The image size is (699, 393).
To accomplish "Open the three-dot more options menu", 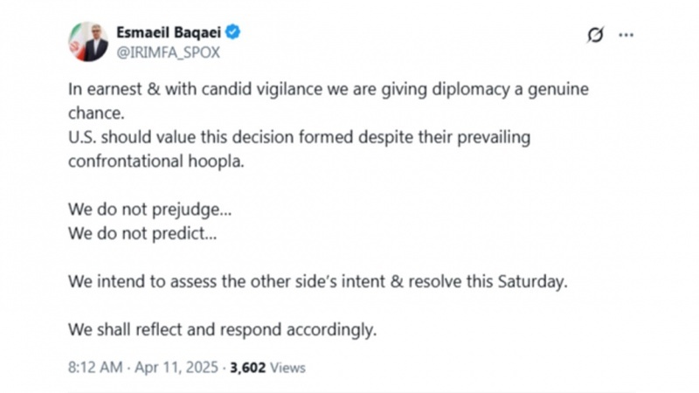I will (626, 35).
